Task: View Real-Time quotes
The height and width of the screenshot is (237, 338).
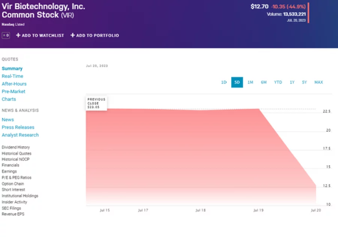Action: point(12,76)
